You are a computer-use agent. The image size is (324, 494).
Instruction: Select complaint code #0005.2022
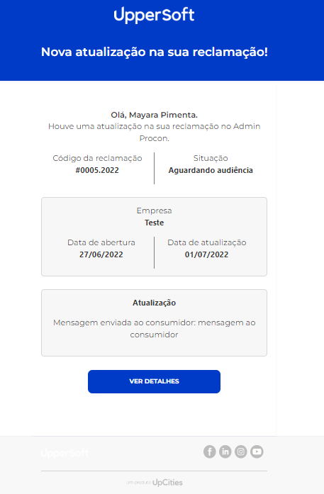click(x=97, y=170)
